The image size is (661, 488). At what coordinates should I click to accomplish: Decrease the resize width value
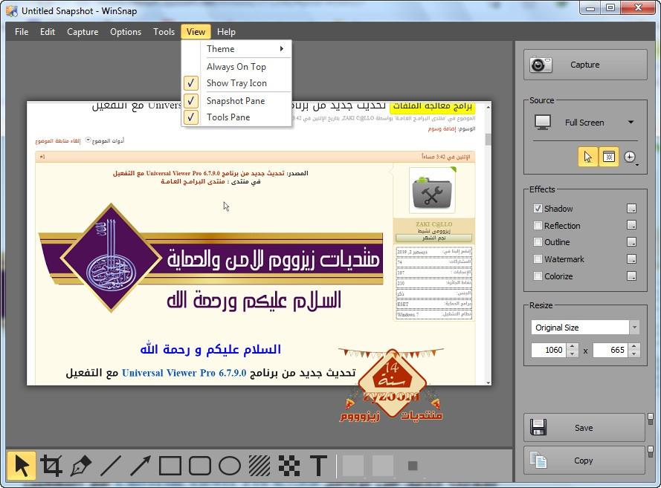click(x=572, y=354)
